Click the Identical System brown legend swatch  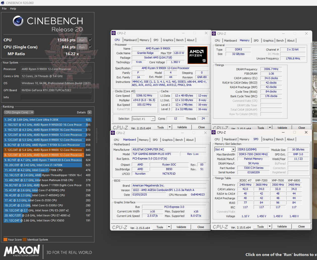click(24, 240)
